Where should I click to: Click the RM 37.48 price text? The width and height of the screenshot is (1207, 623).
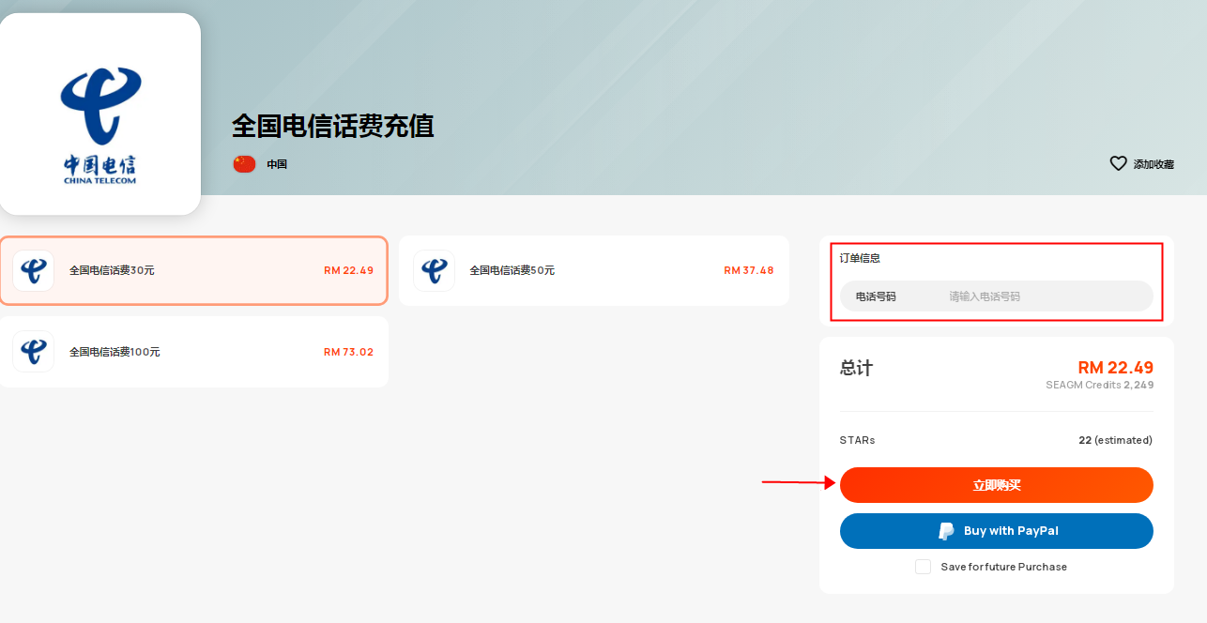pyautogui.click(x=749, y=270)
